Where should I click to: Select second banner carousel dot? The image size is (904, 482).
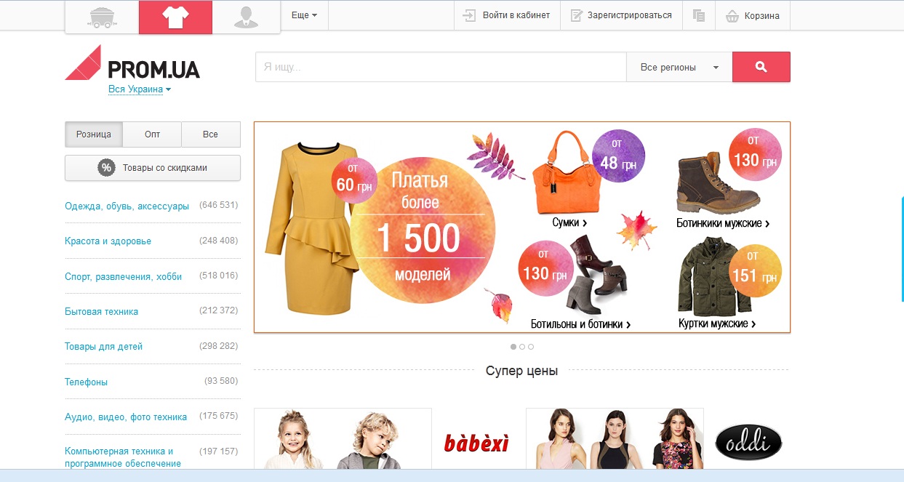click(x=522, y=347)
